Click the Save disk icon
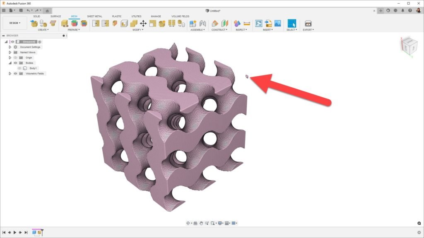424x238 pixels. tap(21, 10)
